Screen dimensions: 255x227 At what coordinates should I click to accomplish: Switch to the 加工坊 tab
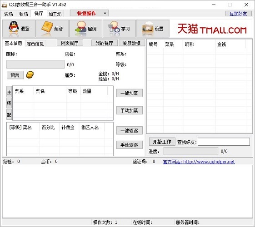(x=55, y=14)
